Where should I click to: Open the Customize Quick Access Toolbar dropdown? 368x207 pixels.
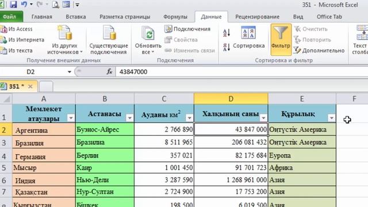coord(78,5)
